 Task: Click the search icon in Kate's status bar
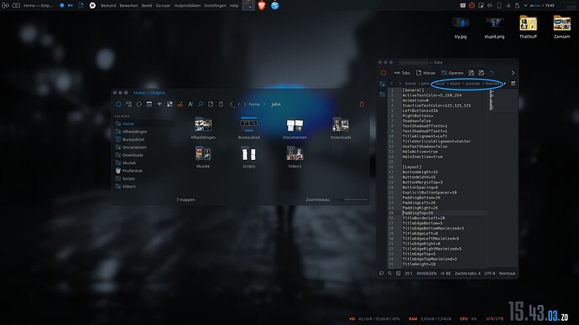389,273
